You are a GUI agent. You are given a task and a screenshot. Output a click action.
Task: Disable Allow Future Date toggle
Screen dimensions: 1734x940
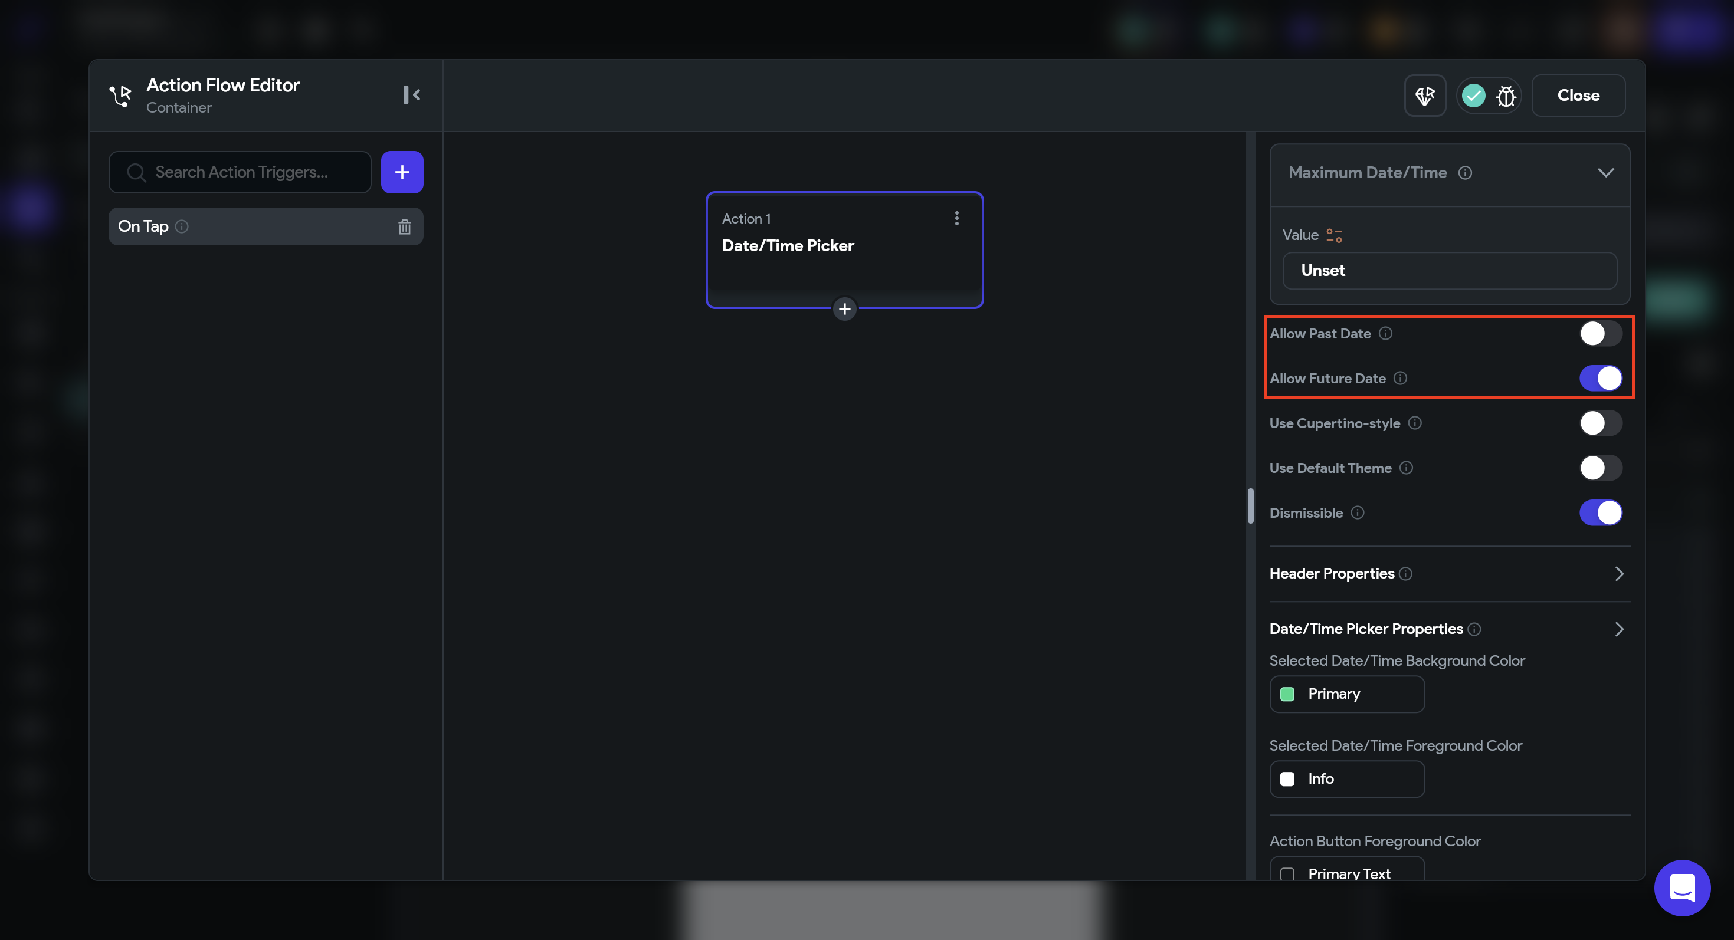[1600, 378]
